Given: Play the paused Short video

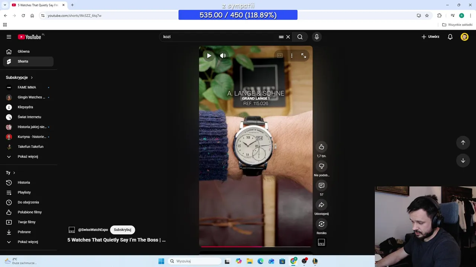Looking at the screenshot, I should pos(209,56).
